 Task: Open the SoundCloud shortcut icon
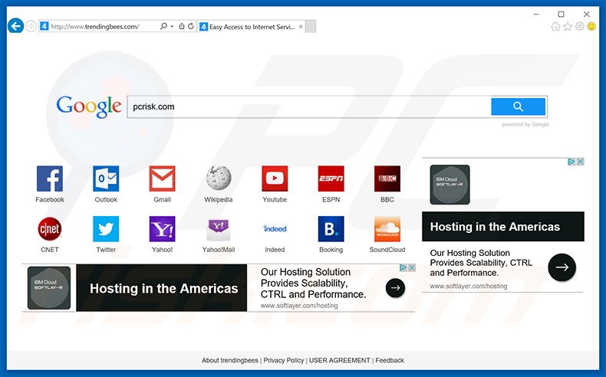(x=387, y=229)
